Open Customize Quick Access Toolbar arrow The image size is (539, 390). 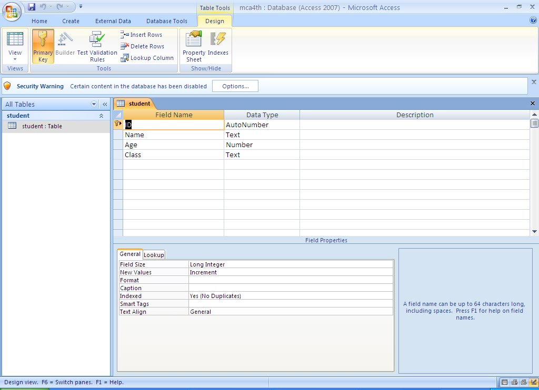(x=81, y=6)
